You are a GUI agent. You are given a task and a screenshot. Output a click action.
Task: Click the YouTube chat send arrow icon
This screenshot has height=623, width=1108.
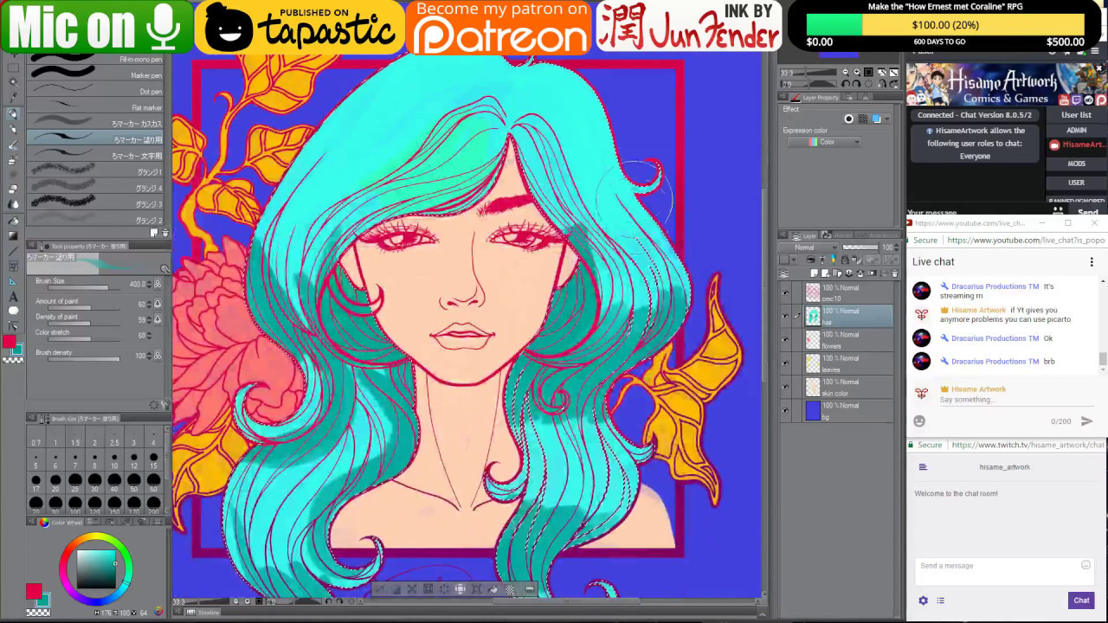click(1087, 421)
